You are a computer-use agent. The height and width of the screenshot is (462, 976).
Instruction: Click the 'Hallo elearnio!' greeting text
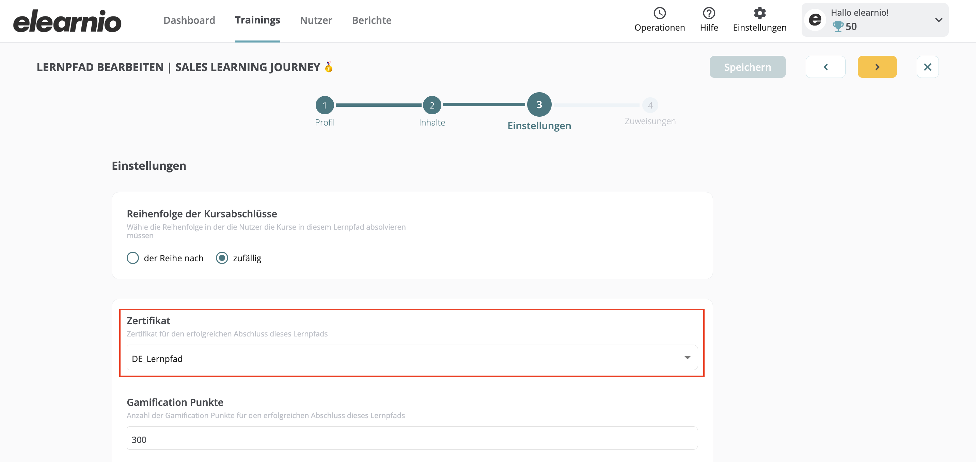point(859,13)
